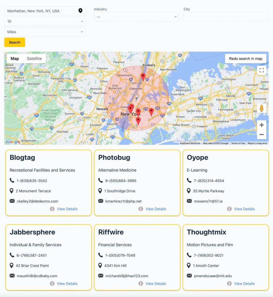Click email ckelley3@dedecms.com
Image resolution: width=273 pixels, height=297 pixels.
click(x=37, y=201)
